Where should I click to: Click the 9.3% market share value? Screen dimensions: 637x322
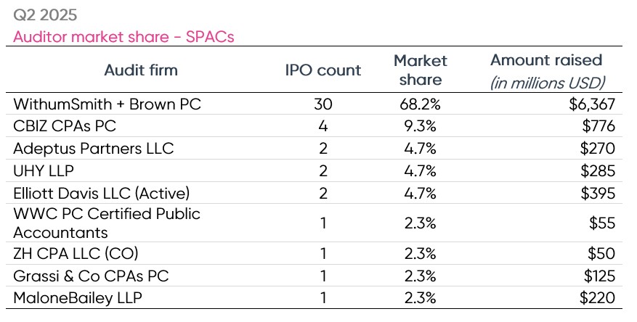(x=420, y=127)
